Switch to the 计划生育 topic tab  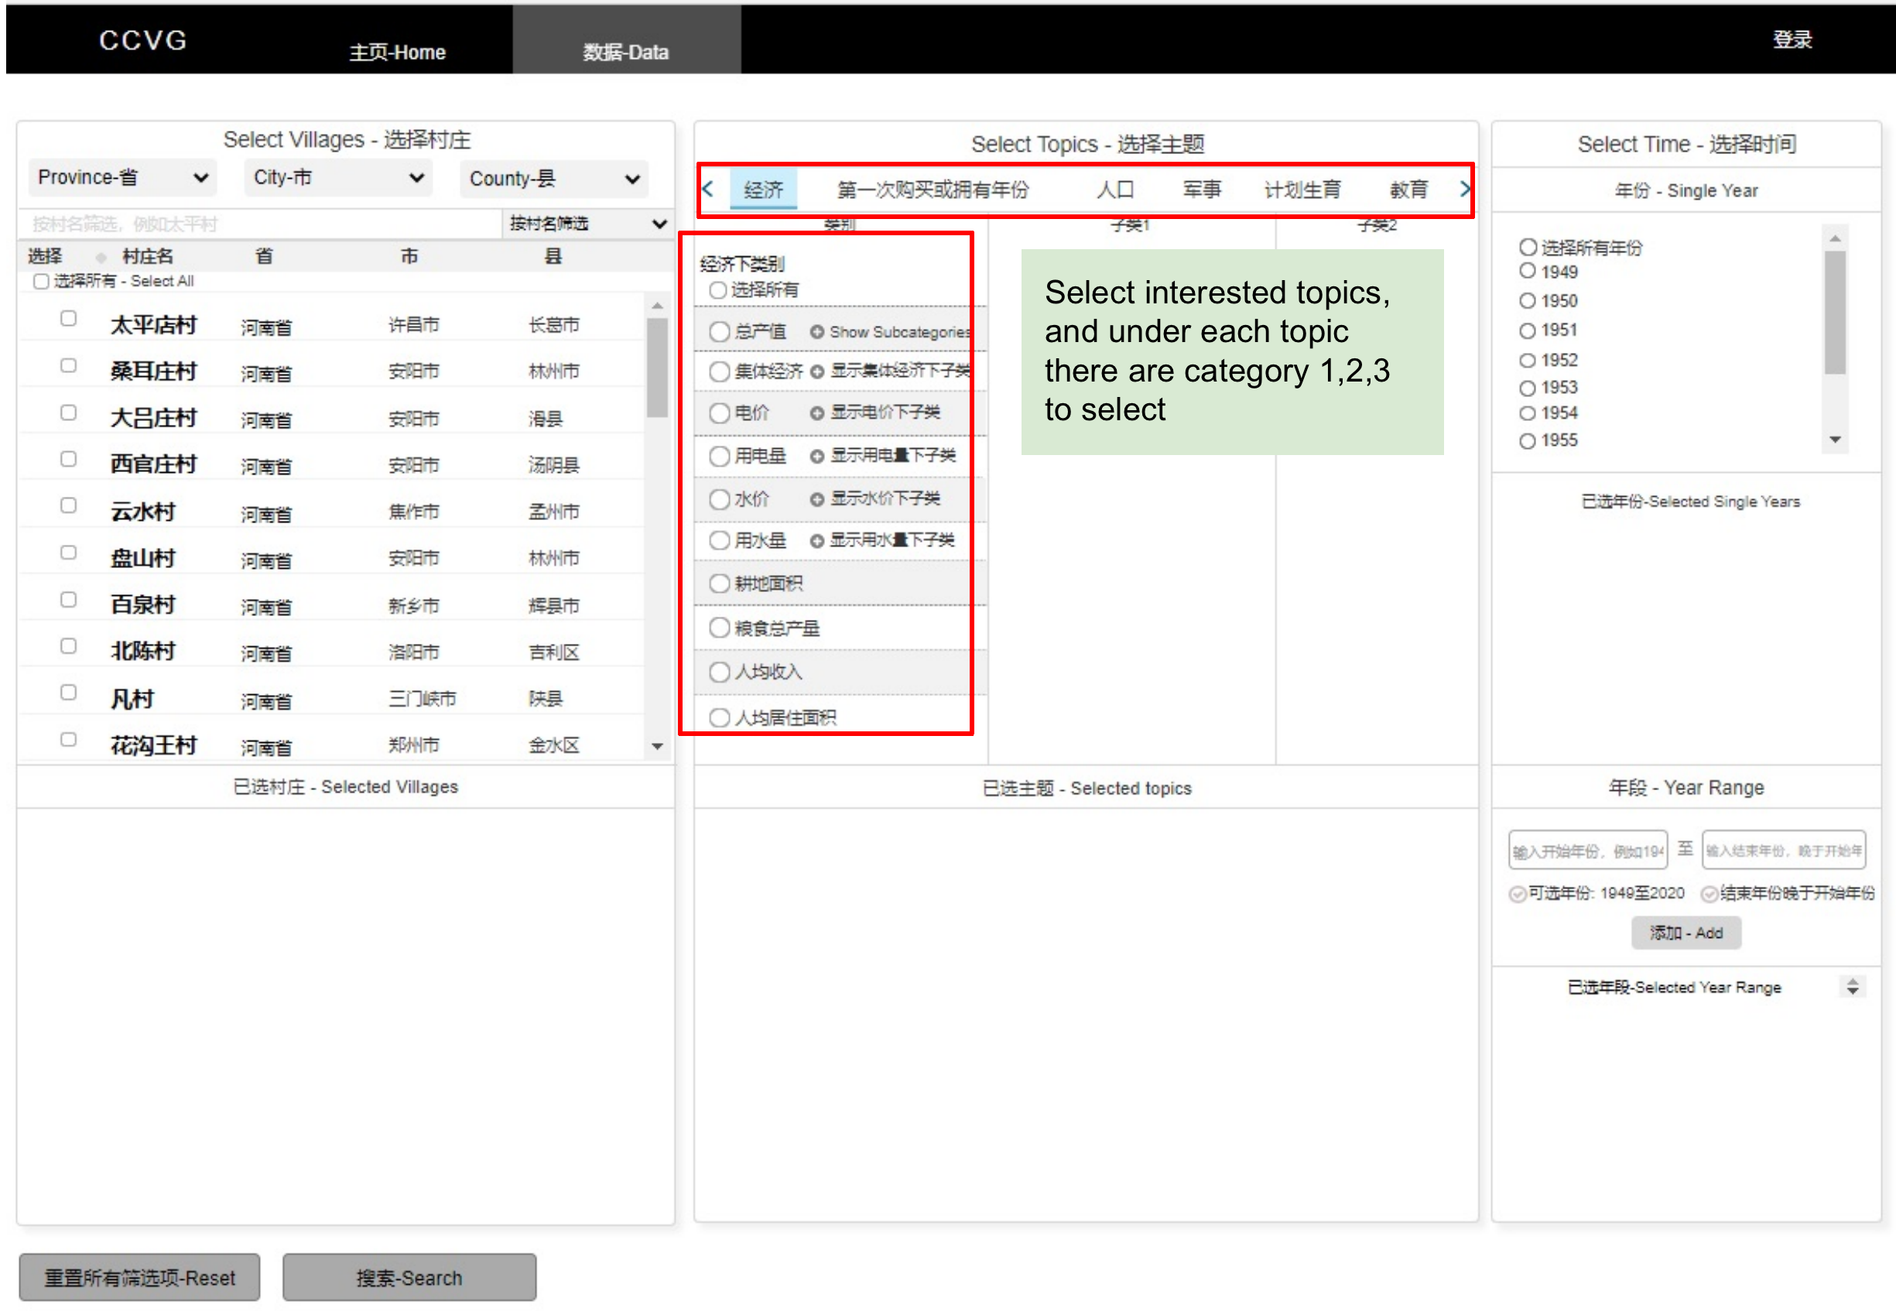click(1302, 190)
